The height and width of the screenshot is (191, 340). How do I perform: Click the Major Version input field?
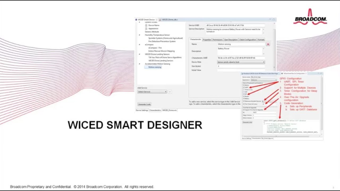coord(264,115)
